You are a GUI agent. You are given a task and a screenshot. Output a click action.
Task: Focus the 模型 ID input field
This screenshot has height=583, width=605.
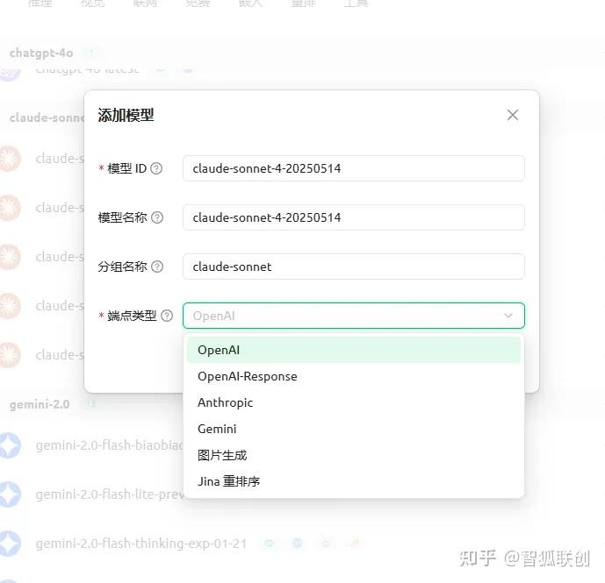coord(354,168)
